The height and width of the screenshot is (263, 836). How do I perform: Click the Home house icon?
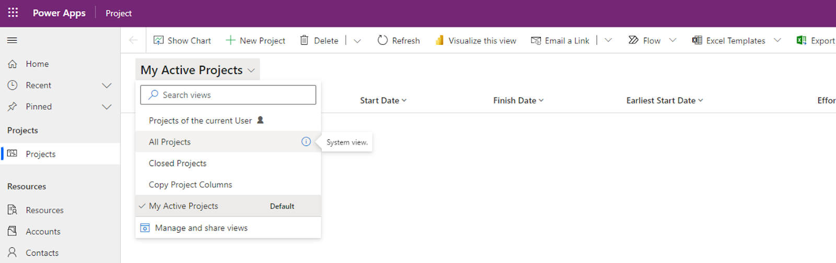(13, 64)
